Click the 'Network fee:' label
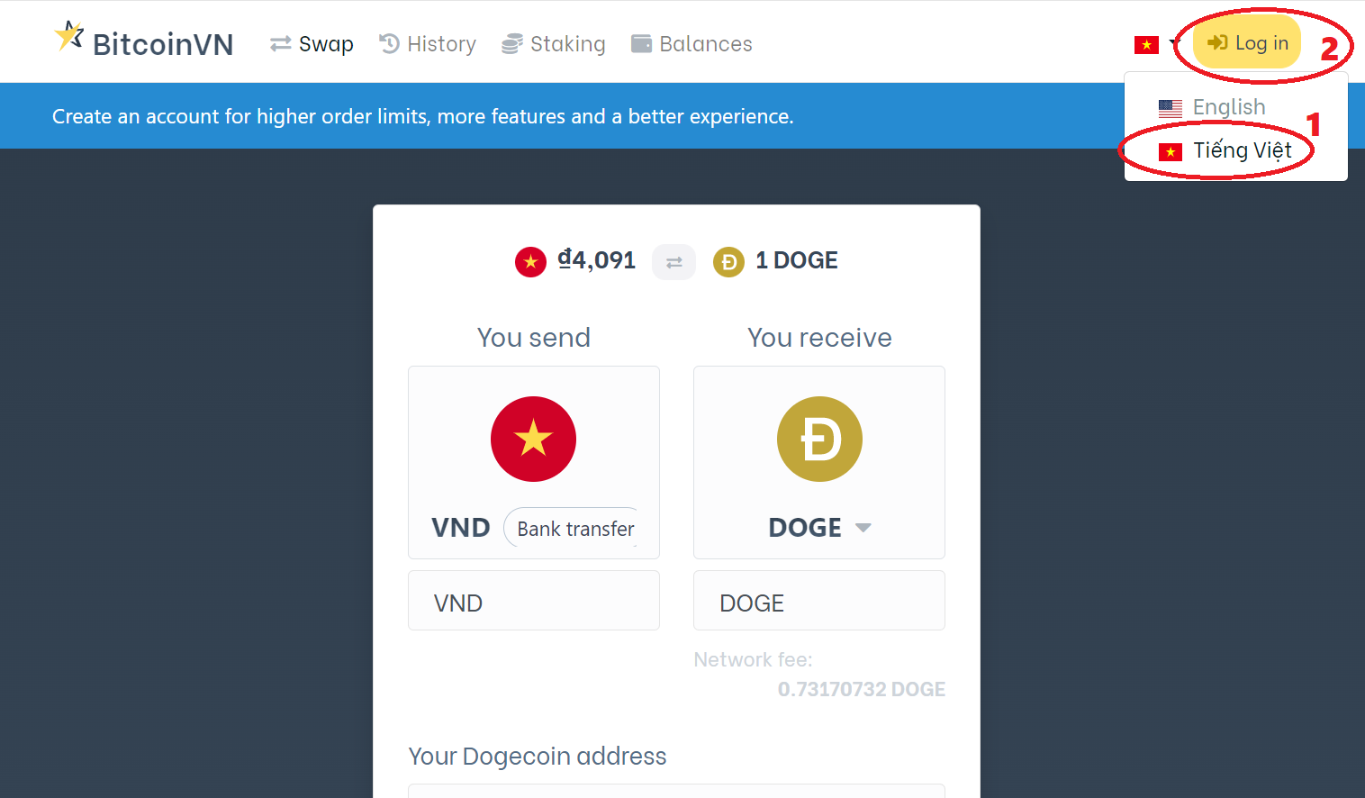The width and height of the screenshot is (1365, 798). (753, 660)
